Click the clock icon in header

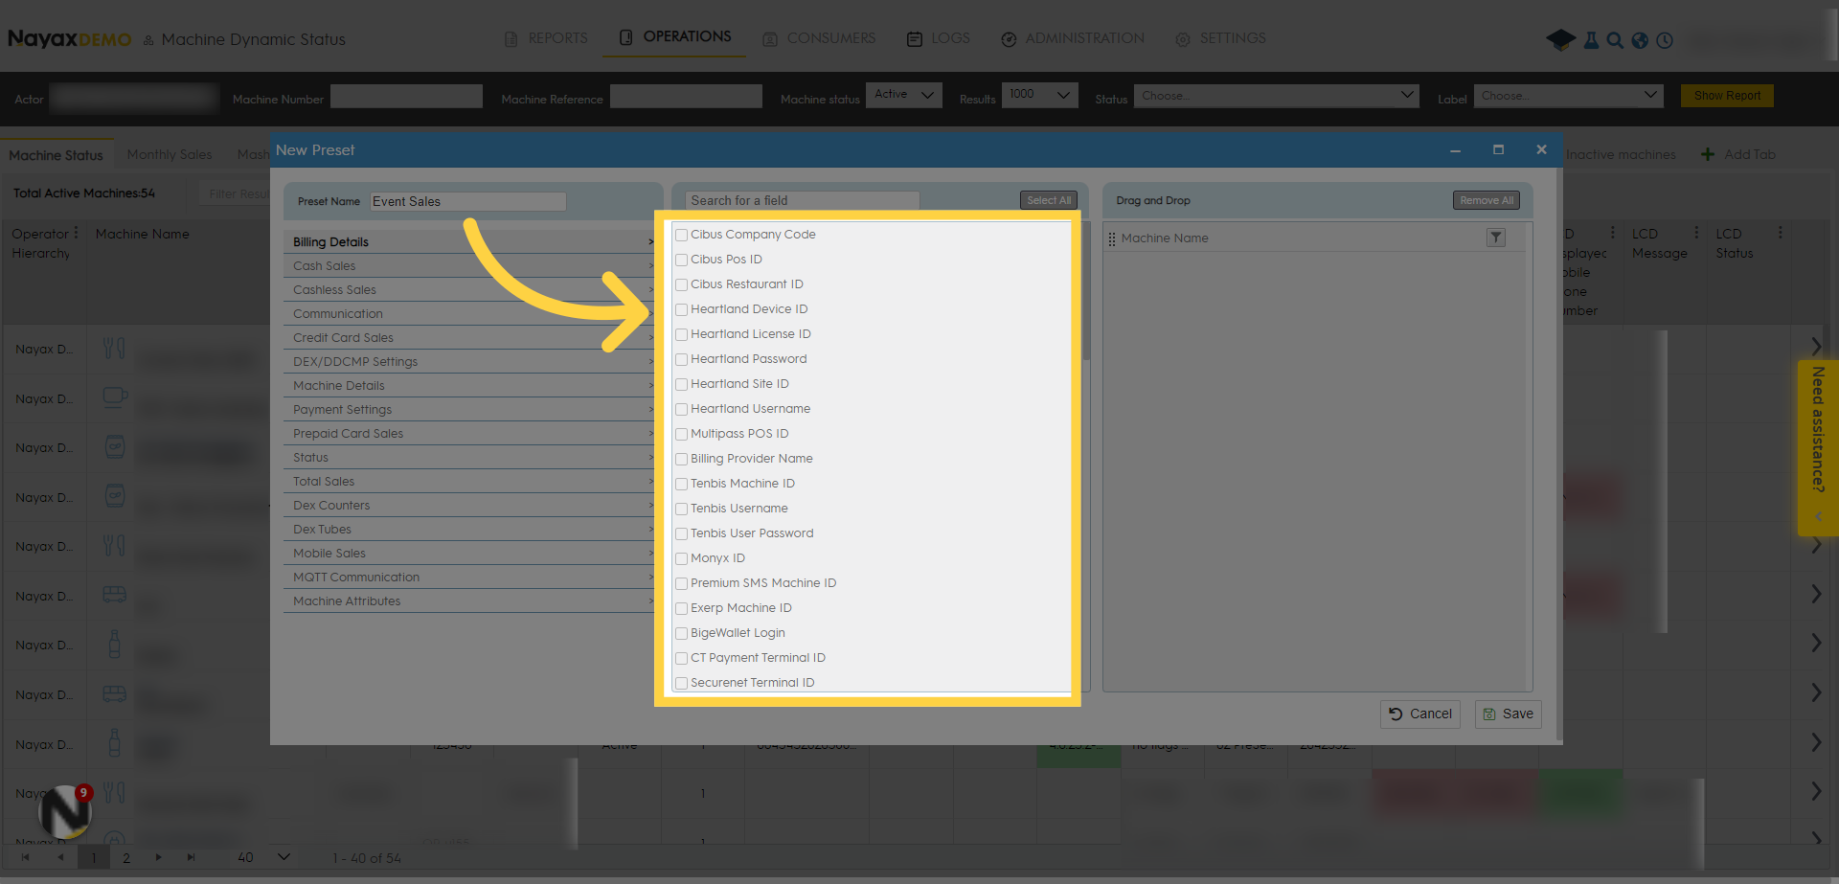coord(1665,40)
